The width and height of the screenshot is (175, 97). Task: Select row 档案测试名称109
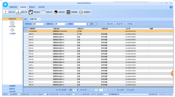pos(98,62)
